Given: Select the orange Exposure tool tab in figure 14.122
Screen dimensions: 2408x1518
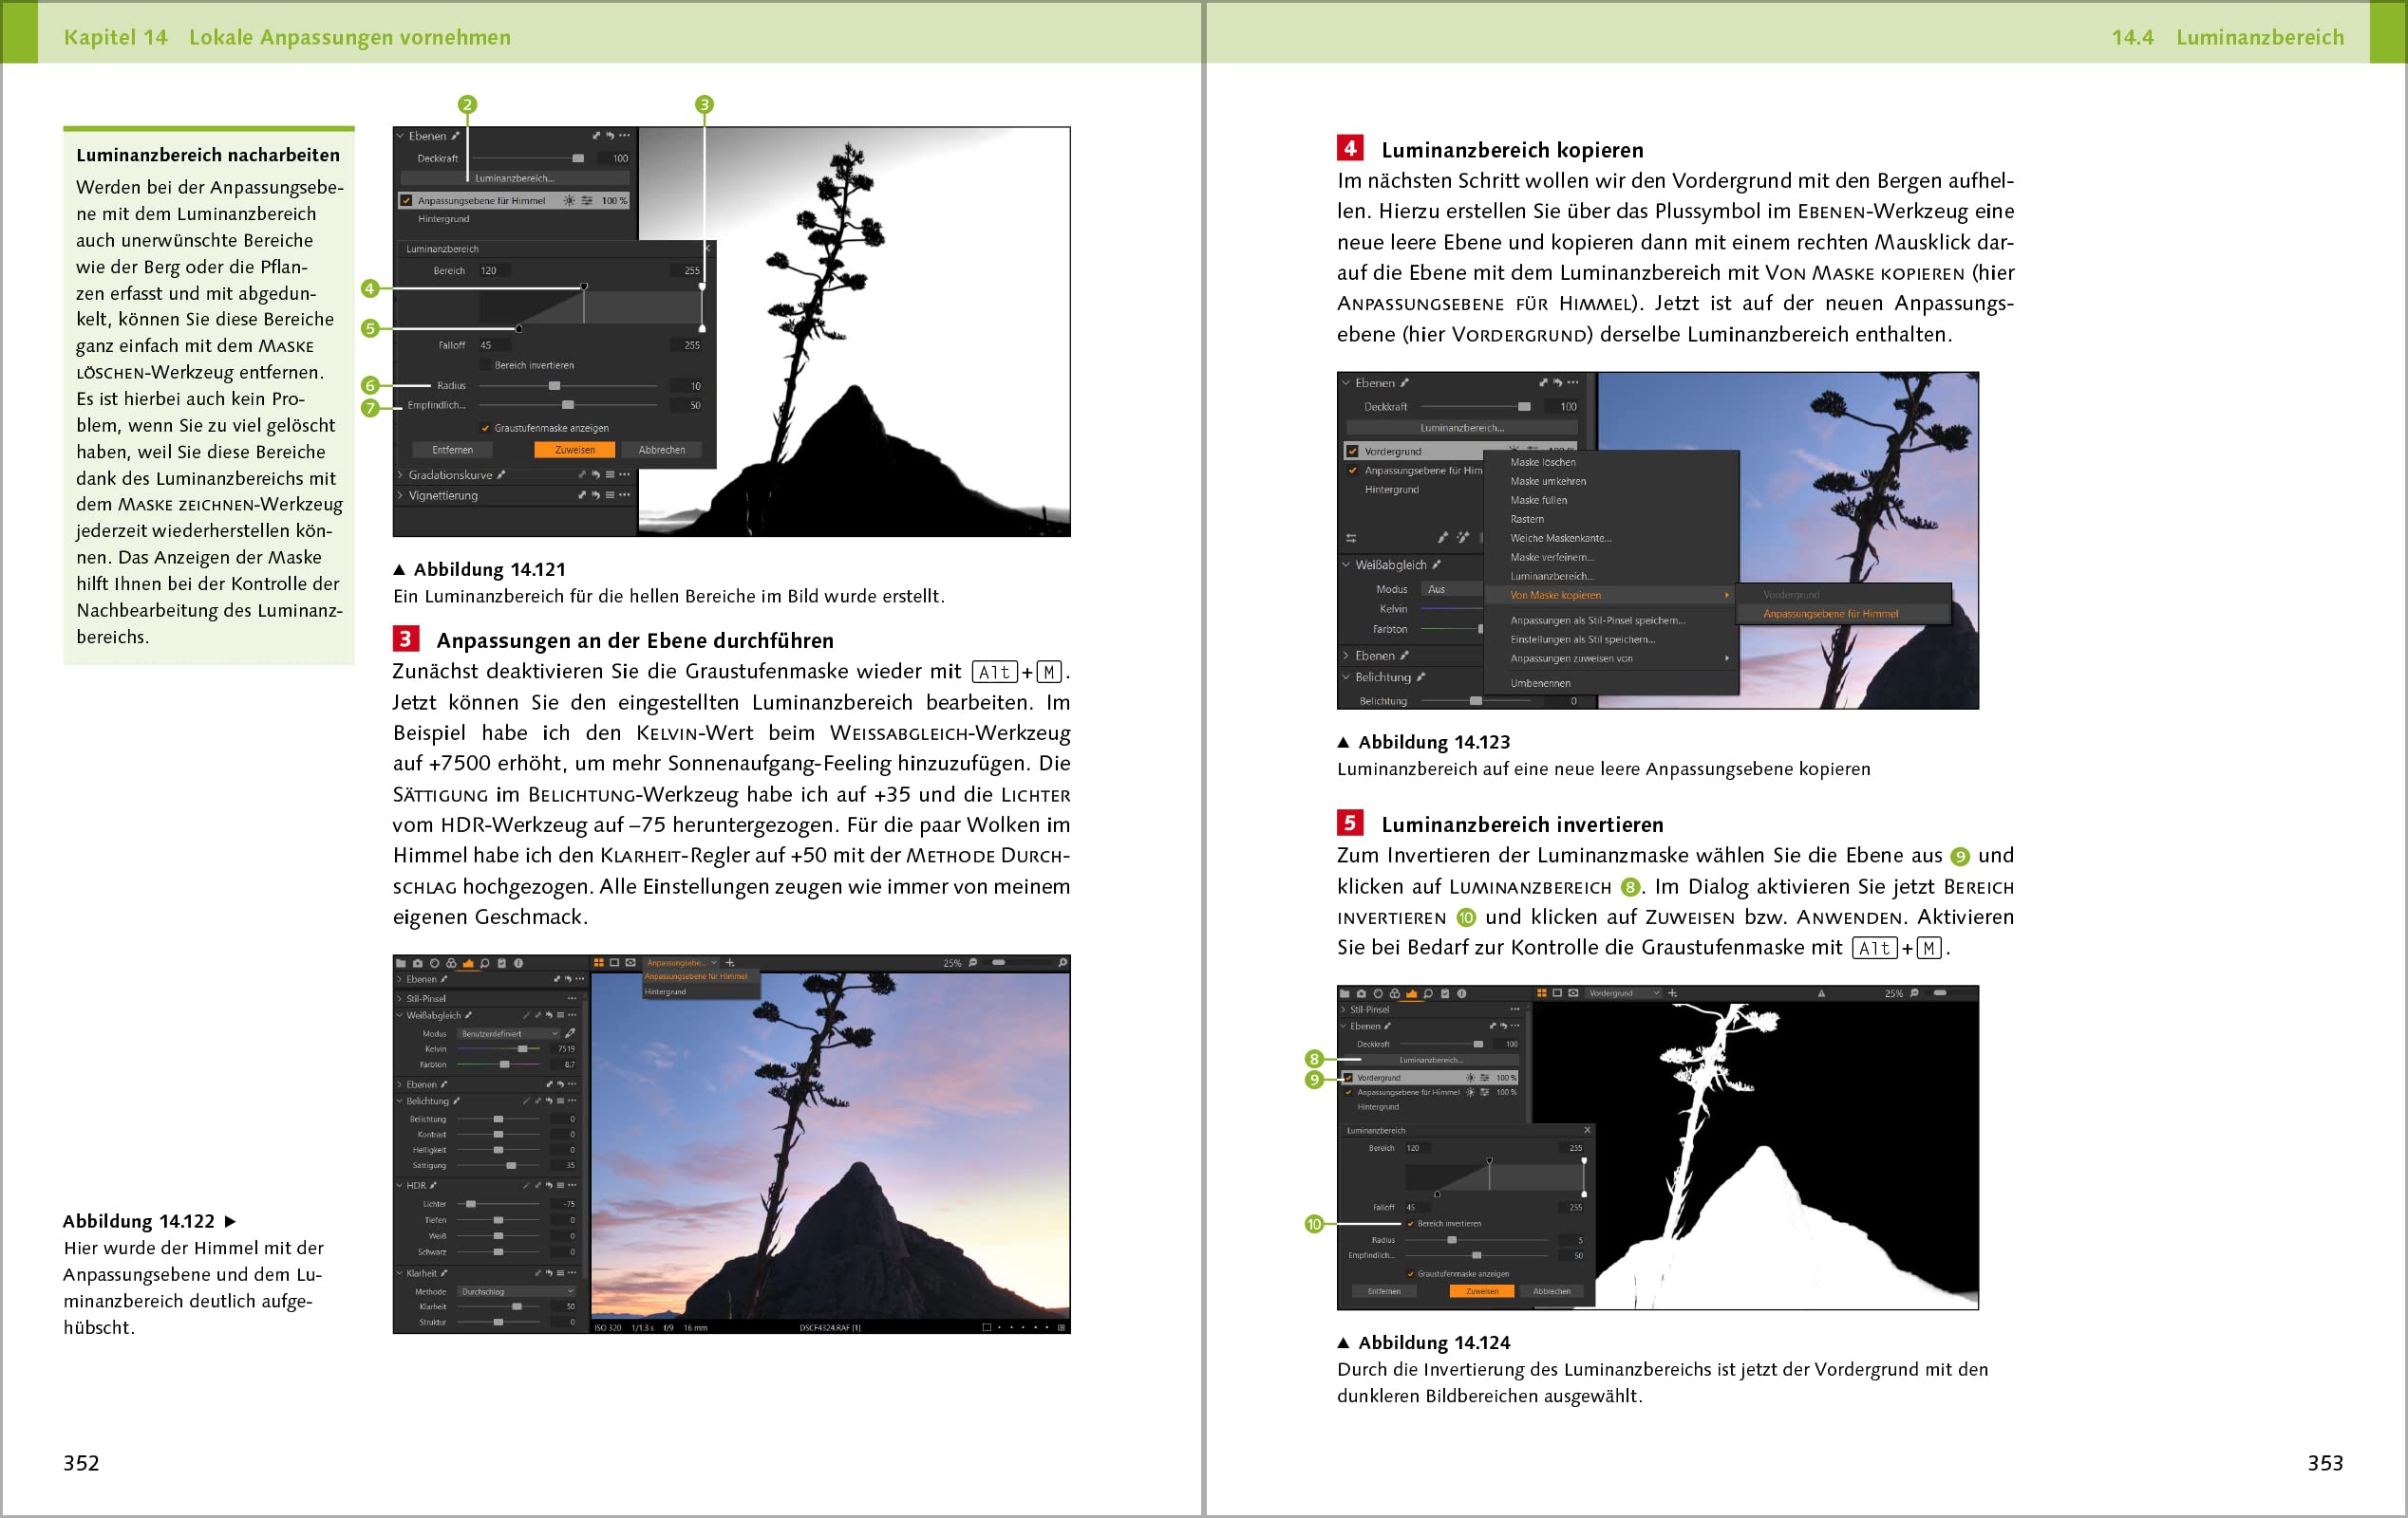Looking at the screenshot, I should pos(469,963).
